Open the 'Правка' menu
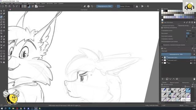196x110 pixels. (x=7, y=3)
